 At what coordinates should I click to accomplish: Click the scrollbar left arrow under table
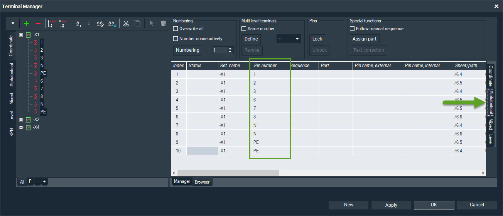click(174, 173)
